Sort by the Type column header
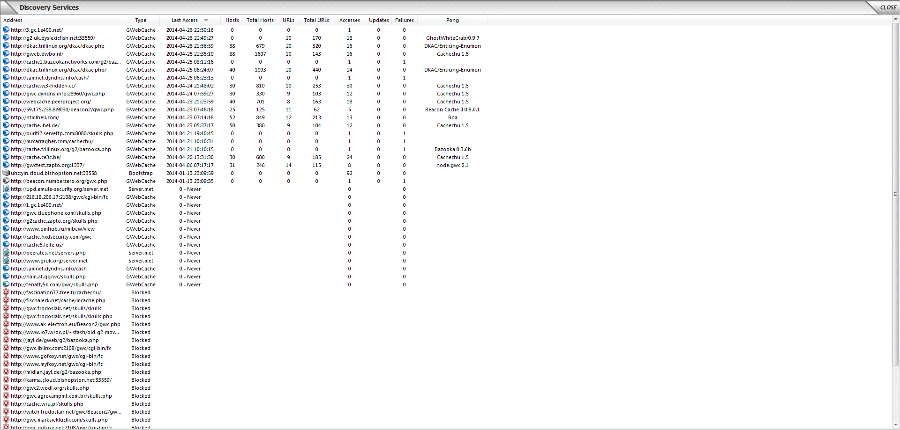Screen dimensions: 900x430 [x=141, y=20]
